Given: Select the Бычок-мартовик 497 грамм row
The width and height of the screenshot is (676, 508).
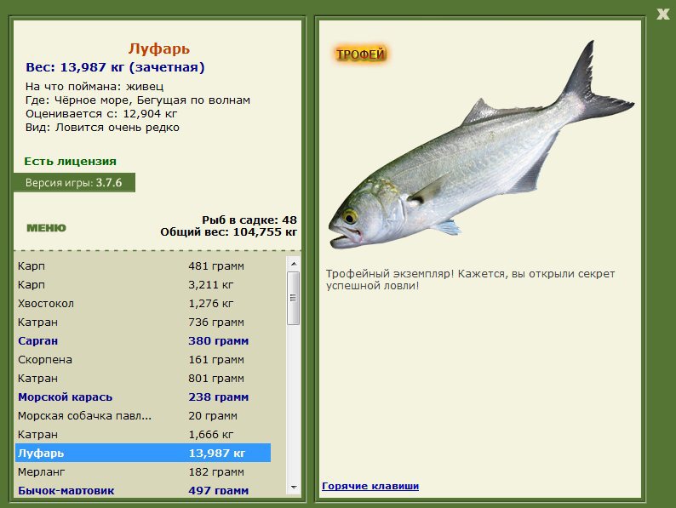Looking at the screenshot, I should [143, 490].
